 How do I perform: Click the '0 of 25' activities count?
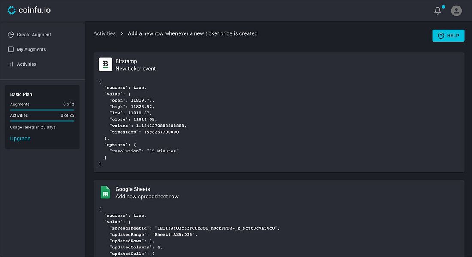[x=67, y=115]
